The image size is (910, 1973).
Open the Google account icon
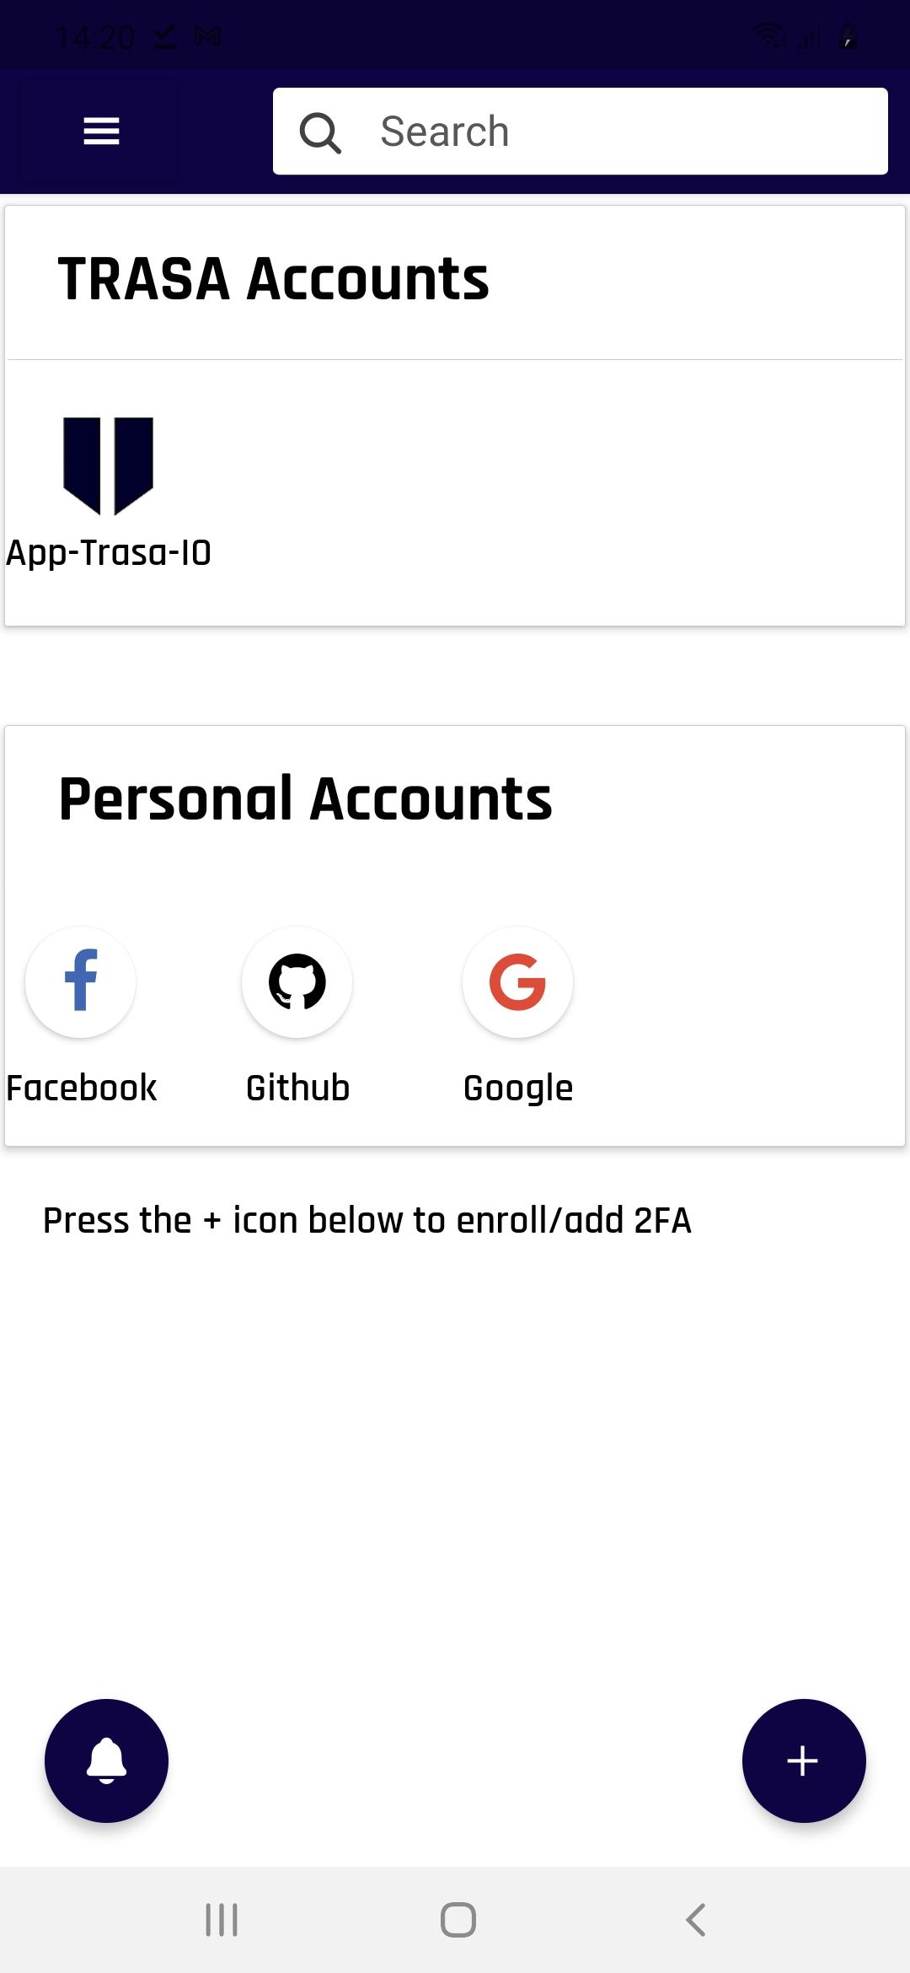(517, 981)
